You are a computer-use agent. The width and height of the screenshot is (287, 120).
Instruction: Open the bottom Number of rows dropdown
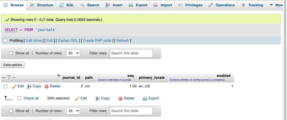click(x=73, y=111)
